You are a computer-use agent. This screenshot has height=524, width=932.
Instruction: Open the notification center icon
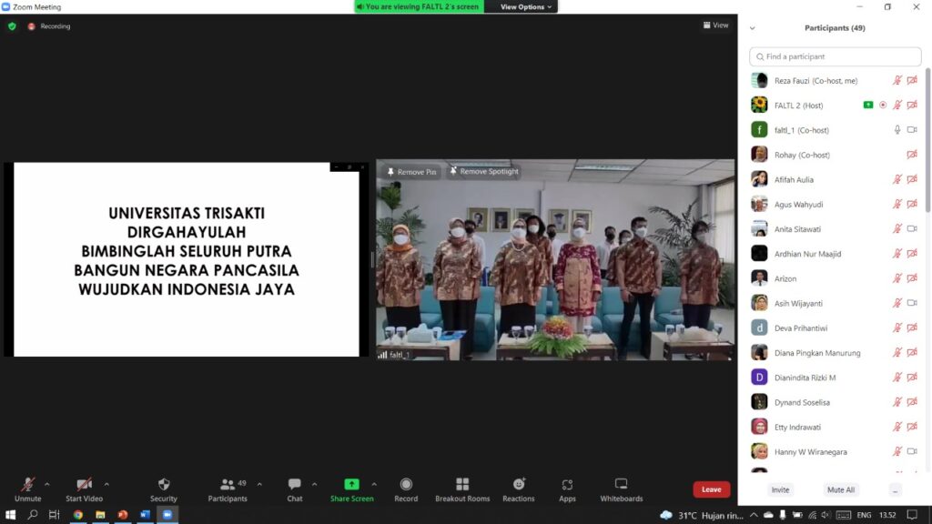coord(912,515)
